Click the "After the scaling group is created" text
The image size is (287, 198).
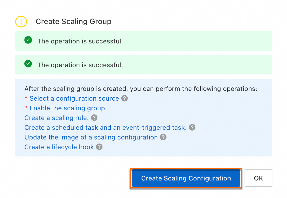tap(141, 89)
